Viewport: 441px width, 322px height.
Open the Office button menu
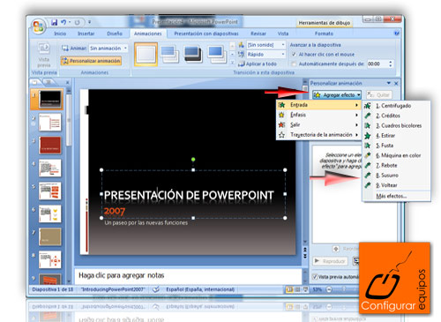point(39,26)
